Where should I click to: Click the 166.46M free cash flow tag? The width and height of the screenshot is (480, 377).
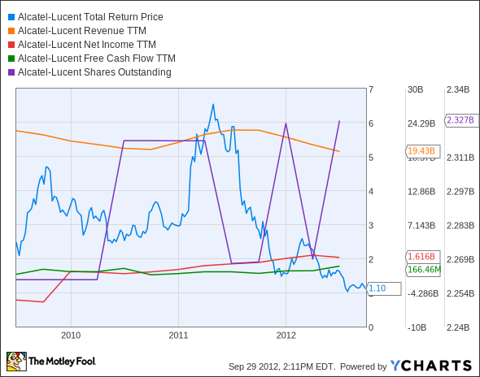423,270
